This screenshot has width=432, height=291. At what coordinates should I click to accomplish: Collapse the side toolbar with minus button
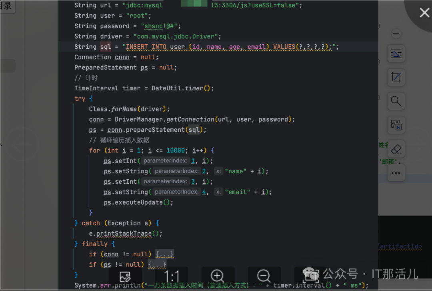[396, 34]
